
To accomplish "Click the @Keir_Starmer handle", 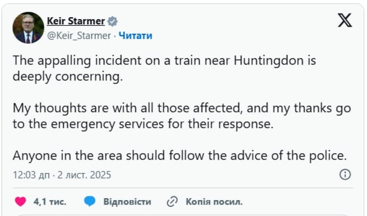I will pyautogui.click(x=79, y=36).
